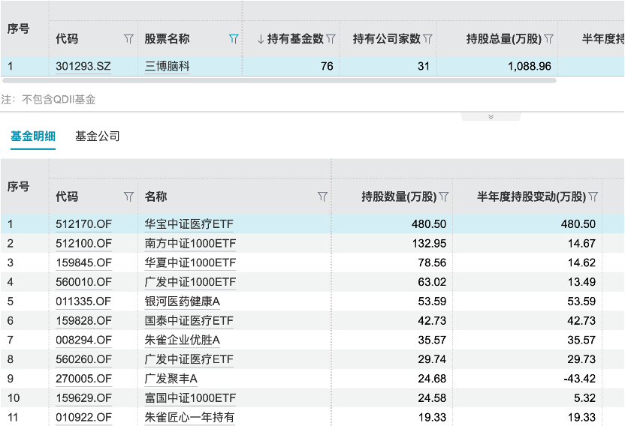
Task: Click the blue filter icon beside 股票名称
Action: click(234, 39)
